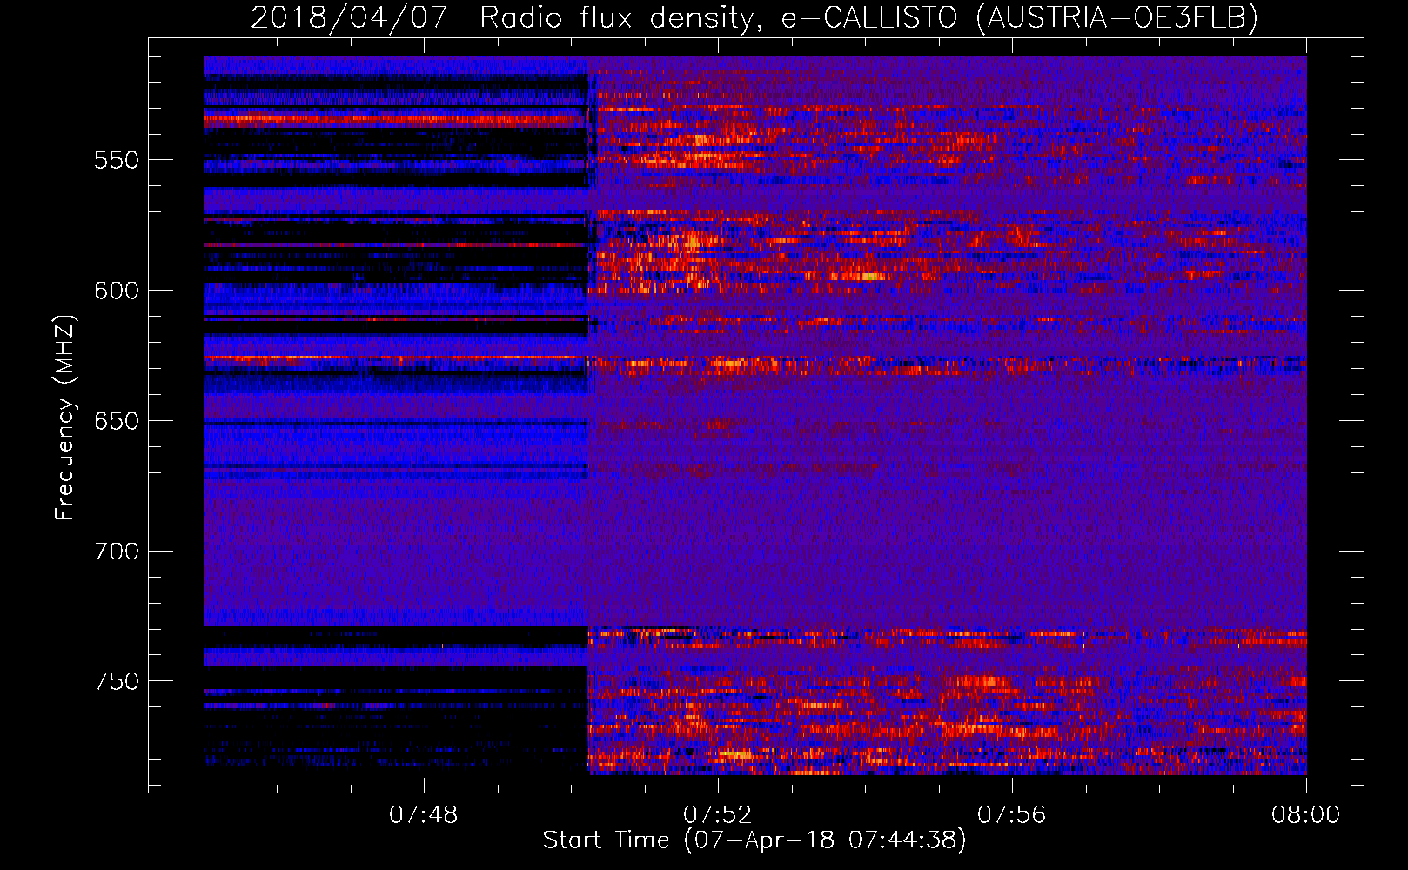Click the 07:56 time tick label
1408x870 pixels.
tap(1012, 815)
